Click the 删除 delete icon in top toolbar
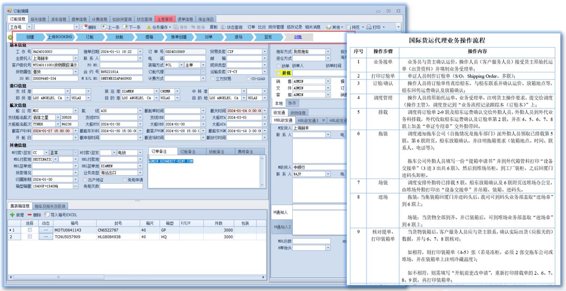The width and height of the screenshot is (566, 291). click(x=85, y=27)
